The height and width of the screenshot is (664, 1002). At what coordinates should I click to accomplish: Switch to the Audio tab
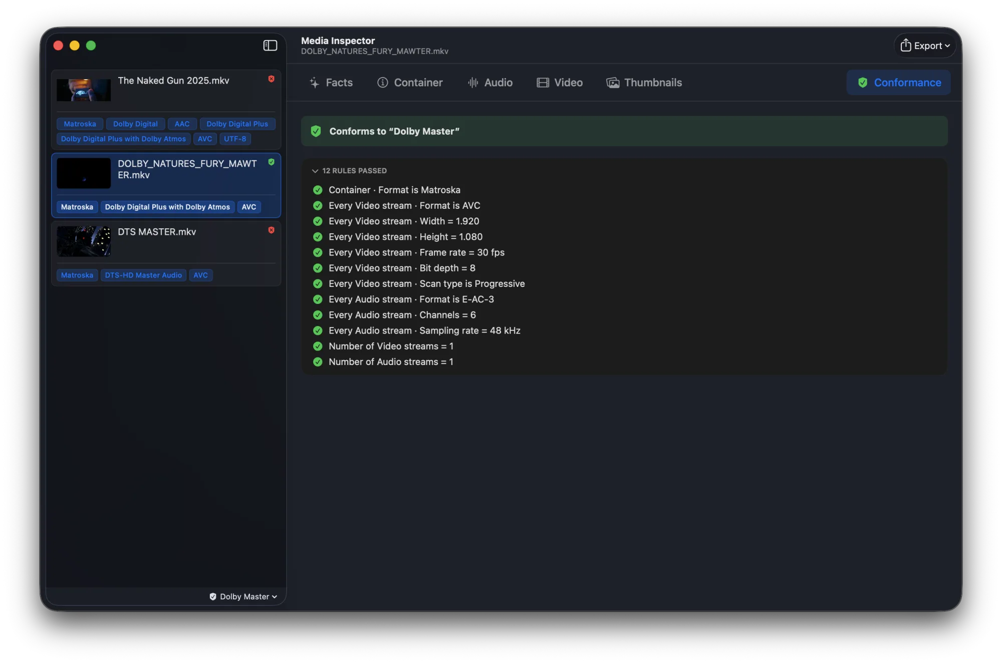tap(490, 83)
